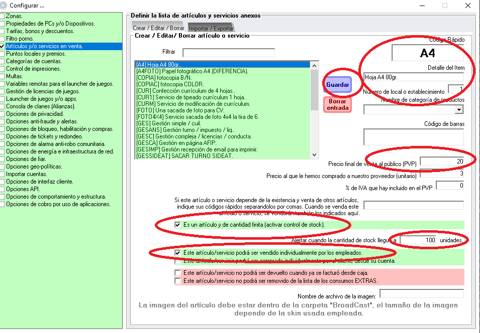Select [A4] Hoja A4 80gr. in list
This screenshot has height=333, width=480.
click(223, 65)
